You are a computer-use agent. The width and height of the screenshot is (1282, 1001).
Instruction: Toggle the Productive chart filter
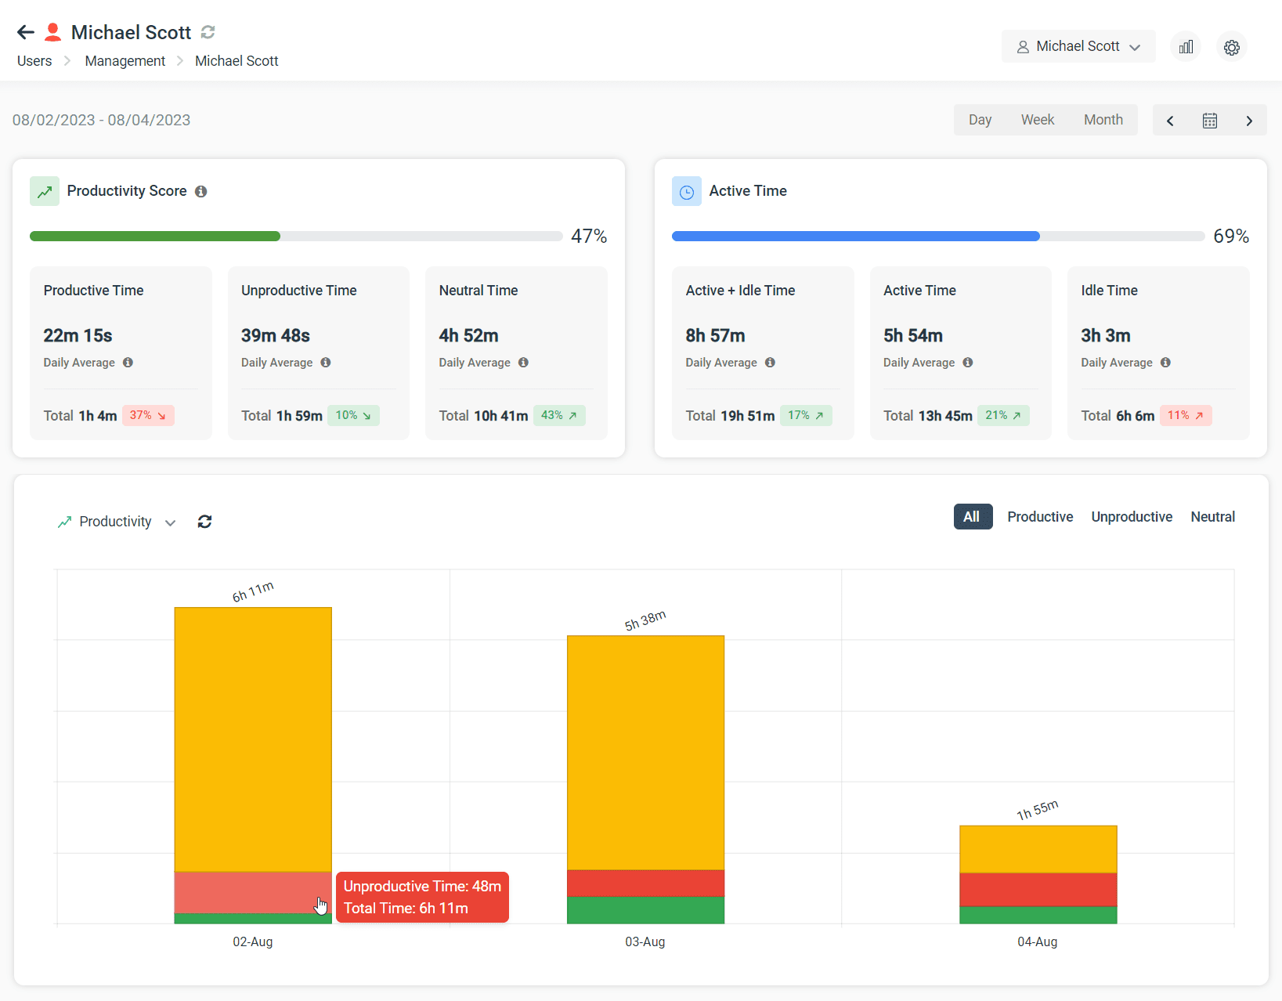[x=1040, y=516]
